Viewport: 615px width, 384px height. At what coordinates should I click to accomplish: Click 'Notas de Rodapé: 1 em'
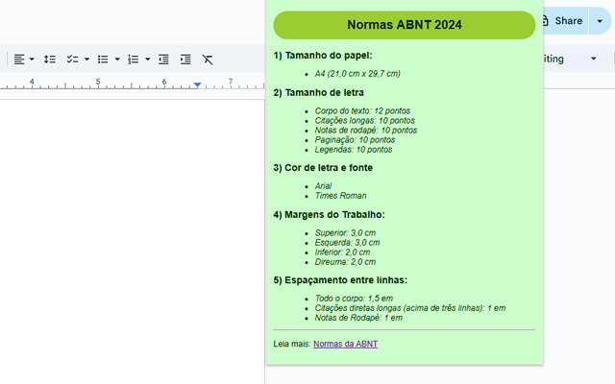[358, 318]
